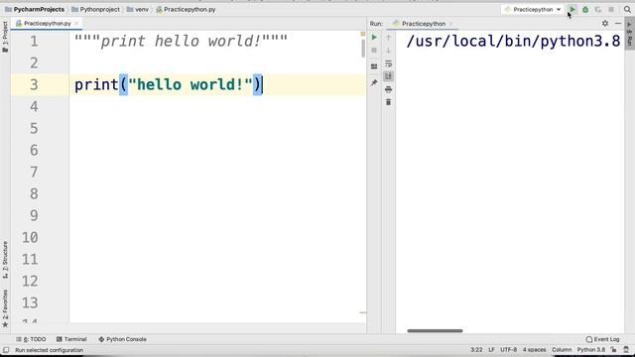Screen dimensions: 635x357
Task: Close the Practicepython.py editor tab
Action: click(76, 24)
